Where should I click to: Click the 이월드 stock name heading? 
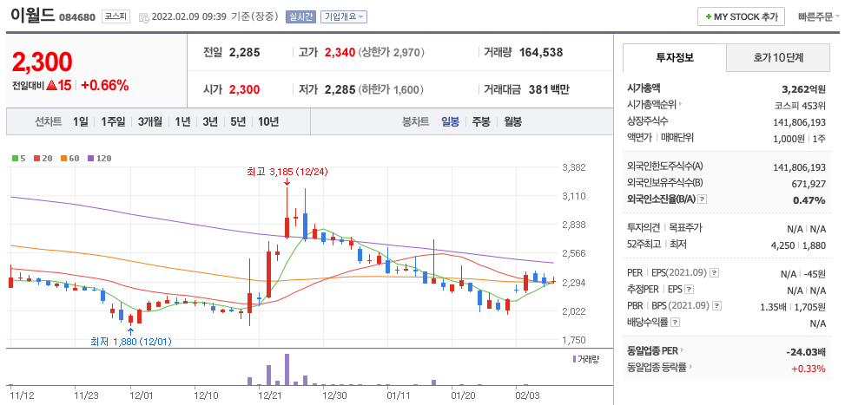click(x=32, y=15)
